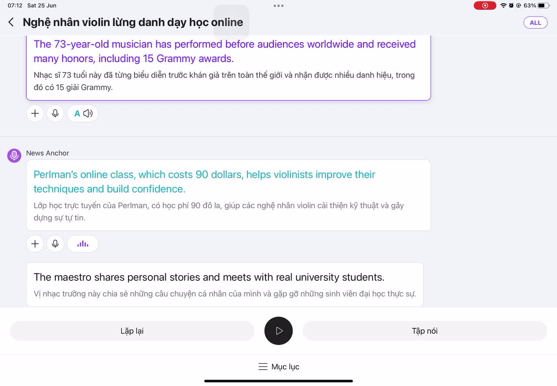Select the Perlman's online class sentence card
557x386 pixels.
228,195
